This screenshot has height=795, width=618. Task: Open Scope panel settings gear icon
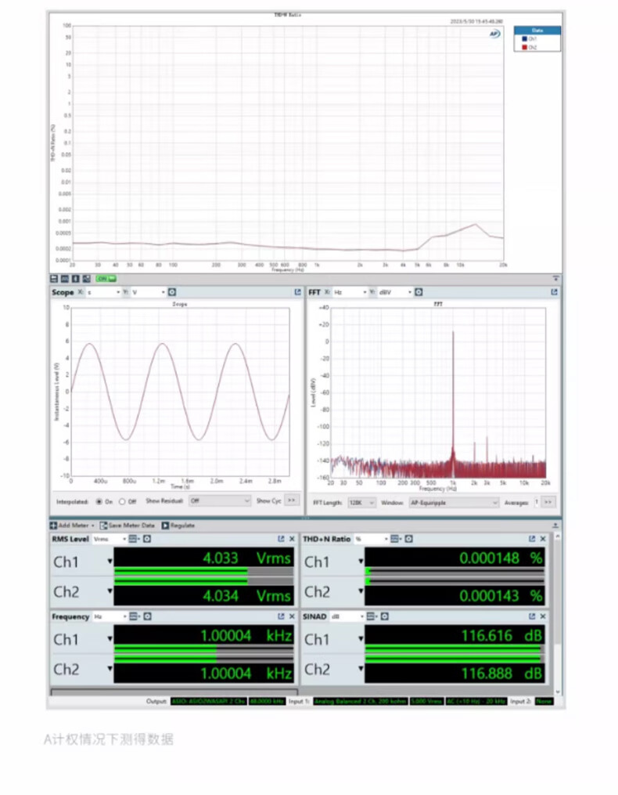[172, 292]
